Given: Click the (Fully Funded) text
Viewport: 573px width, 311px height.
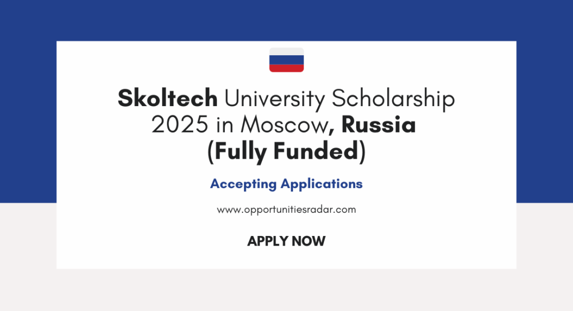Looking at the screenshot, I should tap(286, 152).
